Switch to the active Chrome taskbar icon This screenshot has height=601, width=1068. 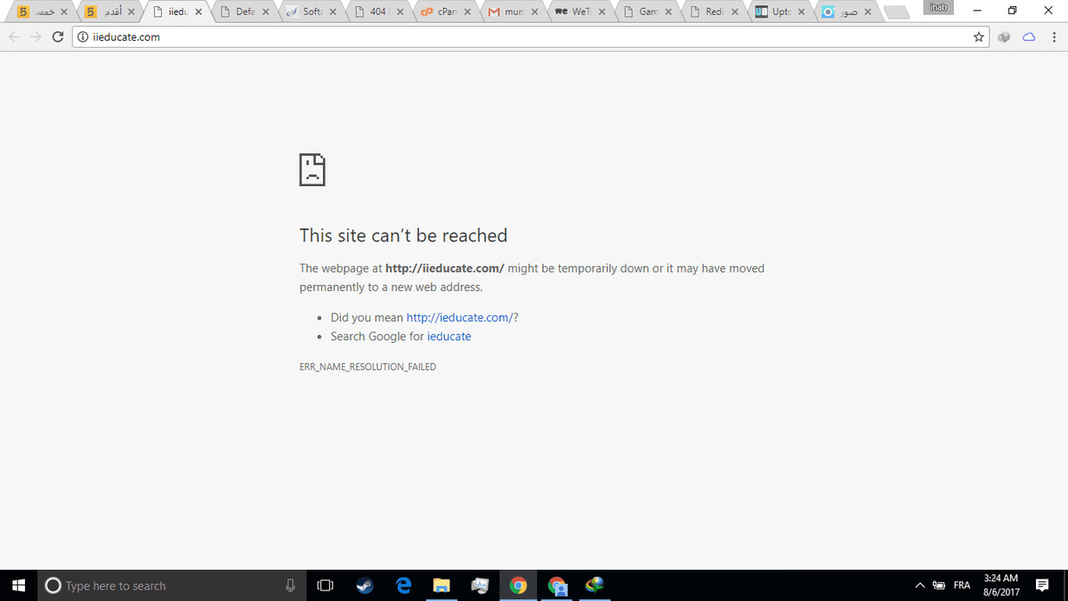(x=519, y=585)
